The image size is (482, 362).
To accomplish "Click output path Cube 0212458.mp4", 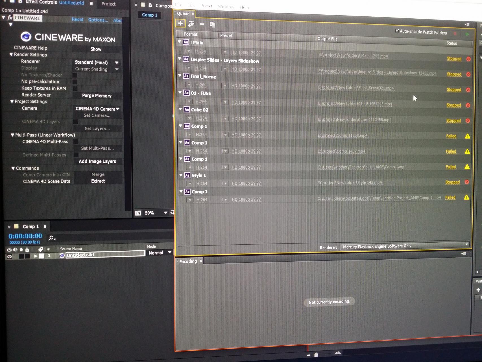I will pyautogui.click(x=355, y=120).
